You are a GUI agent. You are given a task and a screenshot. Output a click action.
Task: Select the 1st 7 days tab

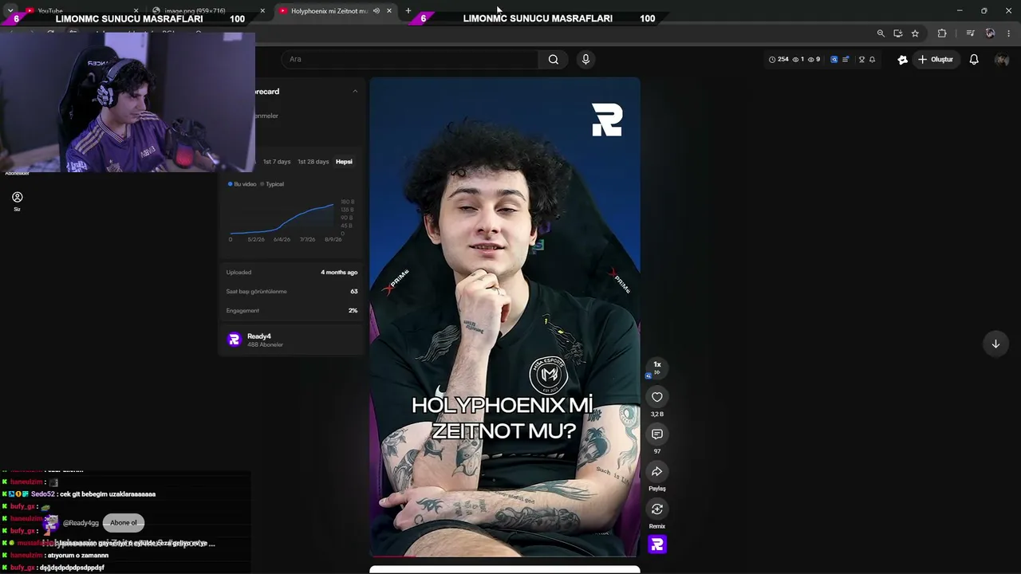coord(277,162)
